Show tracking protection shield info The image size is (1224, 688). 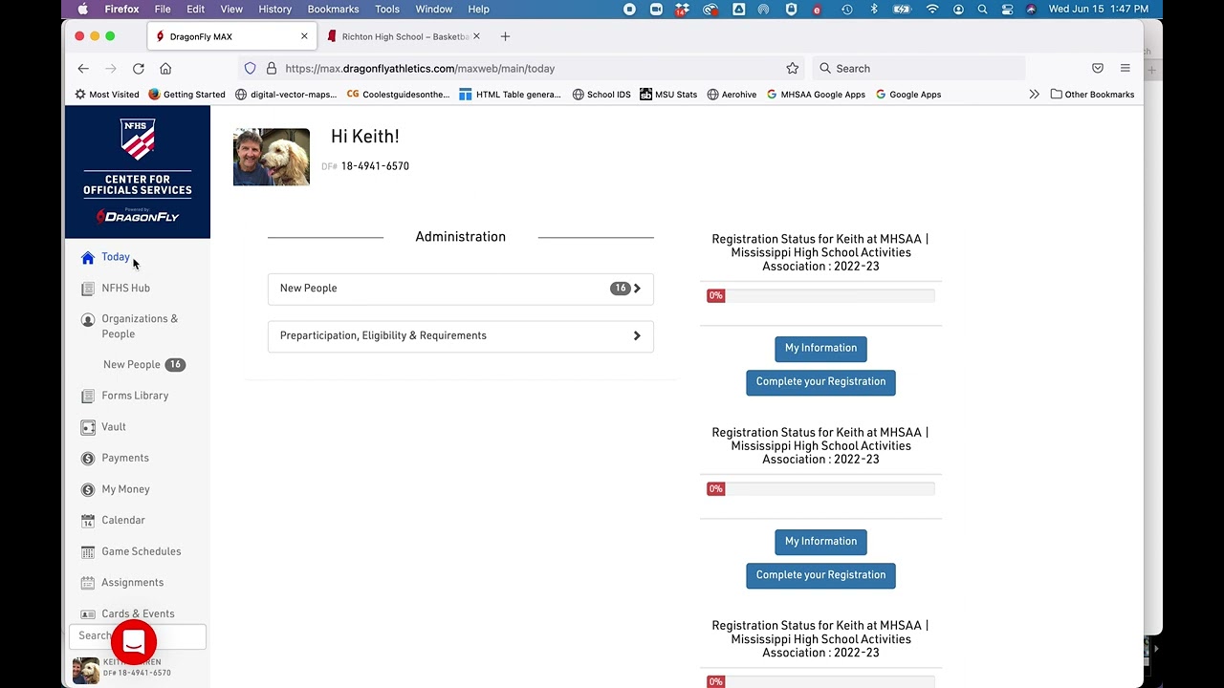251,69
